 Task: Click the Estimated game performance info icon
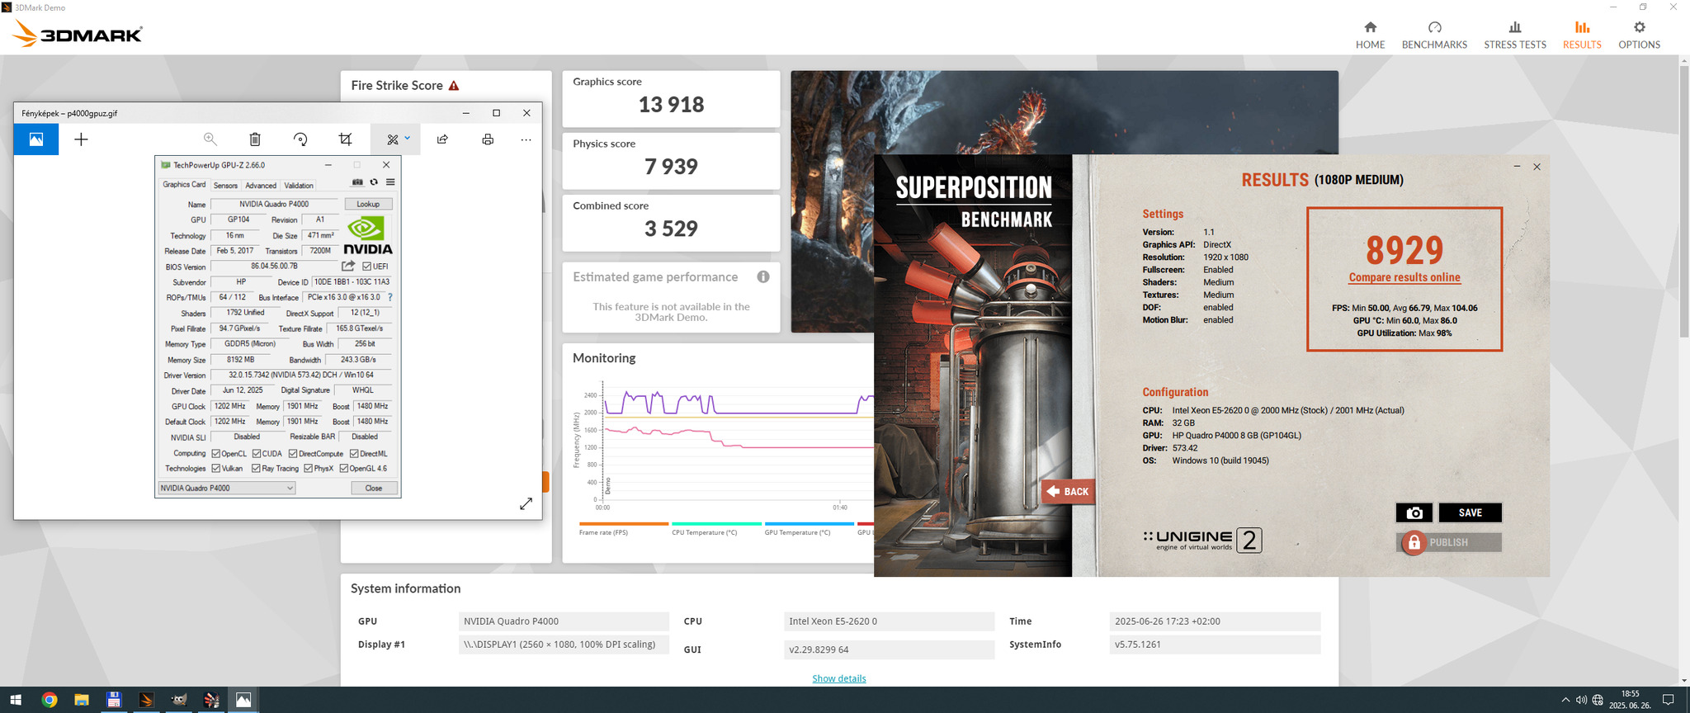(763, 277)
